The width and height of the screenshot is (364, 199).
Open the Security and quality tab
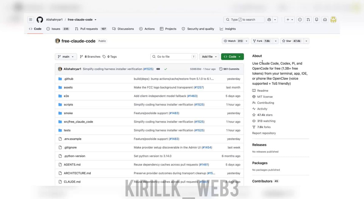pos(198,29)
